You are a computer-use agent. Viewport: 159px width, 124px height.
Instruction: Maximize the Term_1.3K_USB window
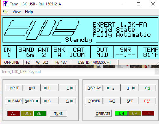tap(138, 4)
